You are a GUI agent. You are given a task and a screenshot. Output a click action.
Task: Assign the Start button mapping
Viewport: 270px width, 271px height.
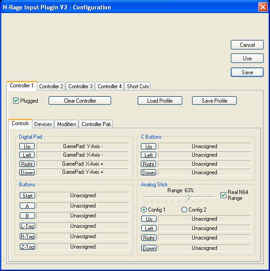click(x=27, y=195)
